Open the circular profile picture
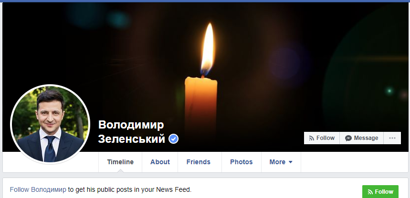 (50, 124)
